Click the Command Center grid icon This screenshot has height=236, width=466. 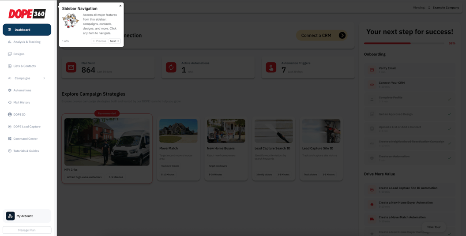pyautogui.click(x=10, y=139)
